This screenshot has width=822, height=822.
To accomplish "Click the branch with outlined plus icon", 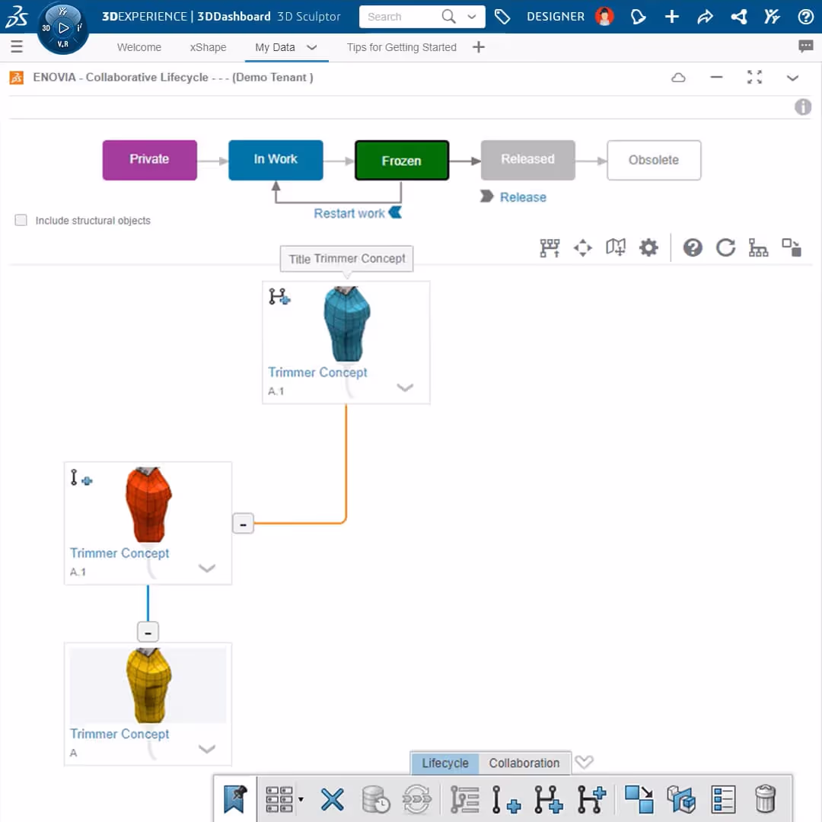I will (591, 799).
